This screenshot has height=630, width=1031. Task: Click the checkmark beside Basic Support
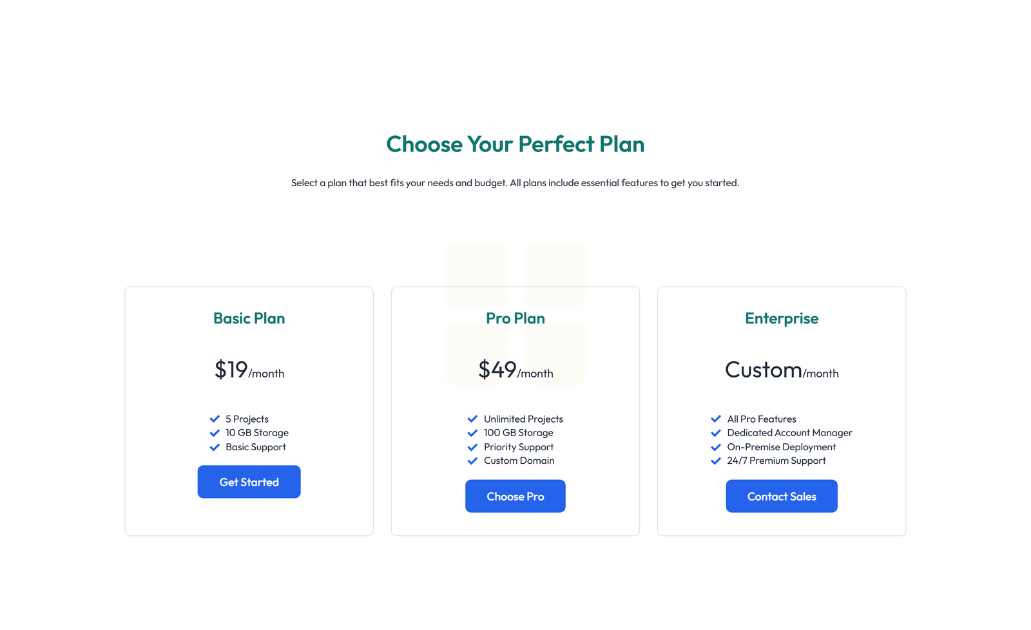215,446
